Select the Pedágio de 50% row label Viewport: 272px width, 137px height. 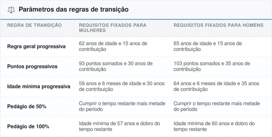tap(27, 107)
